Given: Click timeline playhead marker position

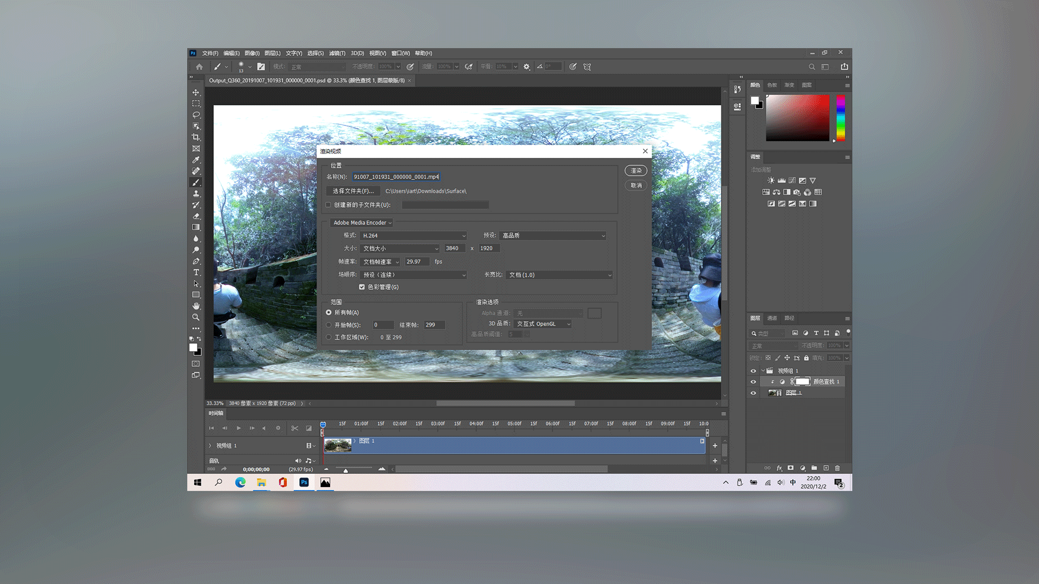Looking at the screenshot, I should click(323, 424).
